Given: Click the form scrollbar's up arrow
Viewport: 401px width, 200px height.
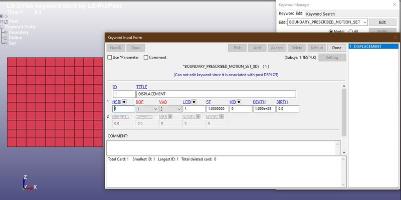Looking at the screenshot, I should pyautogui.click(x=344, y=86).
